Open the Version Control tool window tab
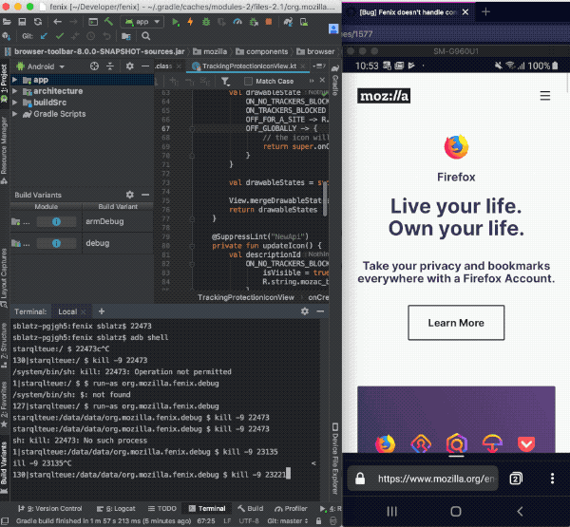Screen dimensions: 570x527 tap(50, 508)
